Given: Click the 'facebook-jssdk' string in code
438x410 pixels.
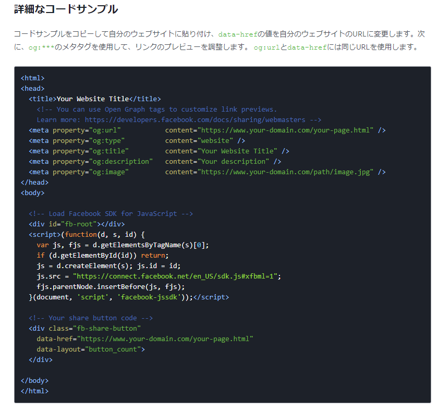Looking at the screenshot, I should [149, 297].
